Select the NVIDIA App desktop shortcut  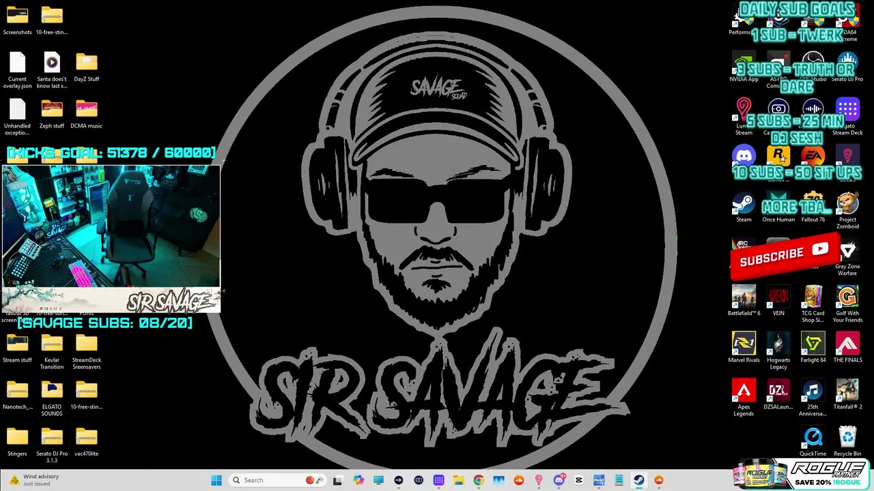pos(744,68)
